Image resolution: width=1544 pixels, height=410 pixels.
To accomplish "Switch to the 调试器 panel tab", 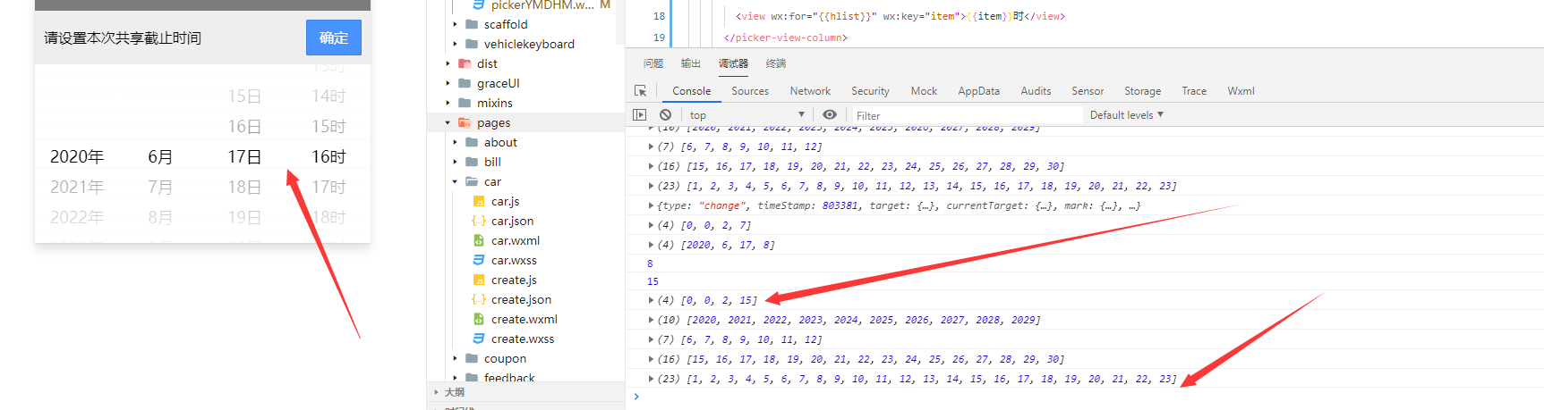I will 733,63.
